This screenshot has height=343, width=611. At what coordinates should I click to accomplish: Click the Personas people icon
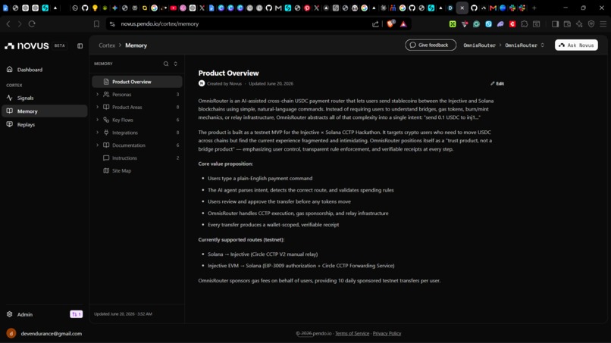[106, 94]
